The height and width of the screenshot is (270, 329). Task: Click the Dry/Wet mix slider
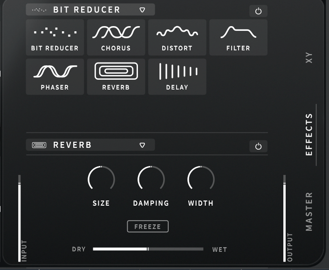148,249
